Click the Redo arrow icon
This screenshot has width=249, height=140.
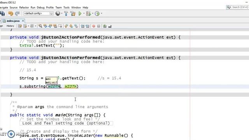17,14
